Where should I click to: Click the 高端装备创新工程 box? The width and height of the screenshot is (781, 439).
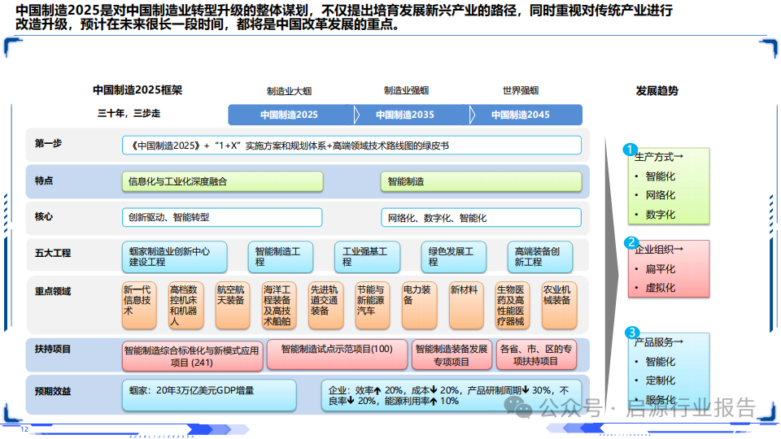pyautogui.click(x=540, y=257)
